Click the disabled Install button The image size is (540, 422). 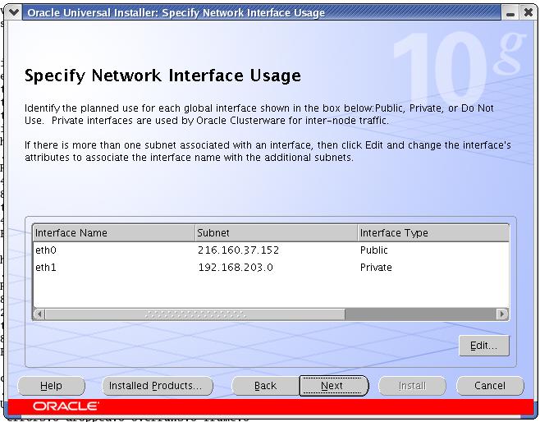(412, 386)
